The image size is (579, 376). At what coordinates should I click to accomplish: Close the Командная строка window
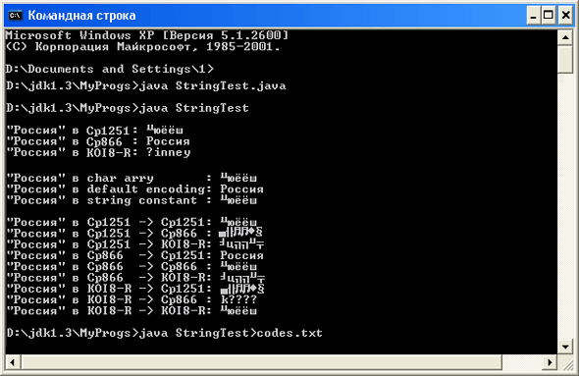[x=565, y=16]
